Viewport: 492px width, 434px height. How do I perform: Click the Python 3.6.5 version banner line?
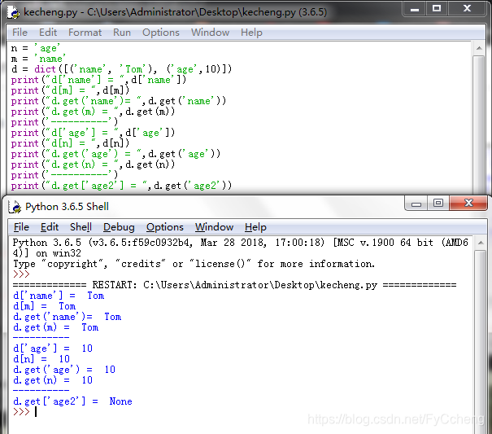241,248
